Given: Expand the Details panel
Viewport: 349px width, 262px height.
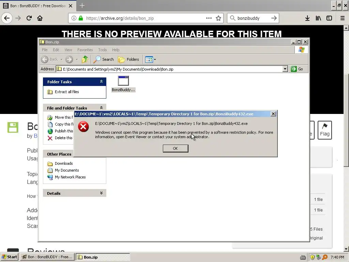Looking at the screenshot, I should pos(101,193).
